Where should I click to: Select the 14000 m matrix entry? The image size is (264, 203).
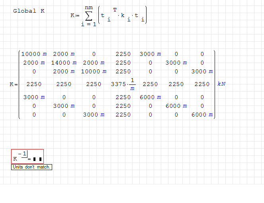coord(63,63)
